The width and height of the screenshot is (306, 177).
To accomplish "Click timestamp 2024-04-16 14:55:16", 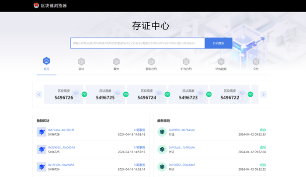I will click(x=132, y=135).
